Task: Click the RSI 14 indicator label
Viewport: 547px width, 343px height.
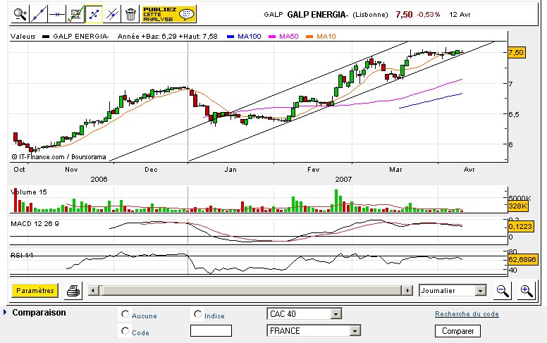Action: pyautogui.click(x=22, y=256)
